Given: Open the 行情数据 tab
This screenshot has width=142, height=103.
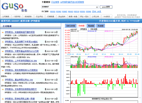Looking at the screenshot, I should [51, 17].
